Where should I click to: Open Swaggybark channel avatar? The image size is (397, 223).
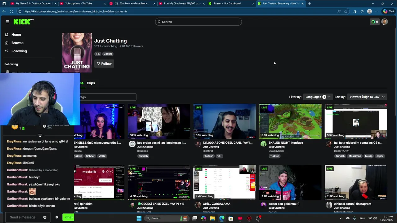click(x=263, y=144)
